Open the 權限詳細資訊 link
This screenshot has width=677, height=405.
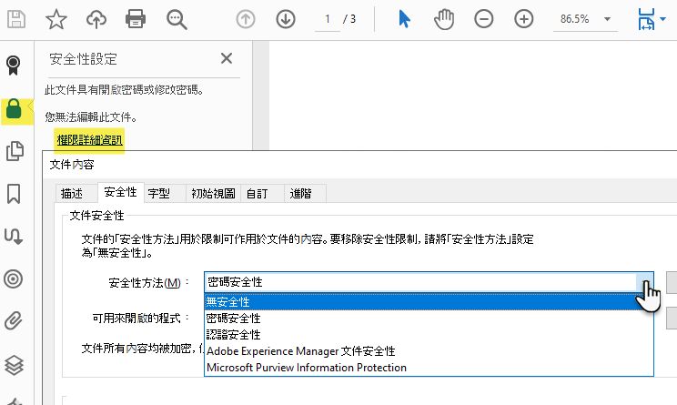click(89, 140)
